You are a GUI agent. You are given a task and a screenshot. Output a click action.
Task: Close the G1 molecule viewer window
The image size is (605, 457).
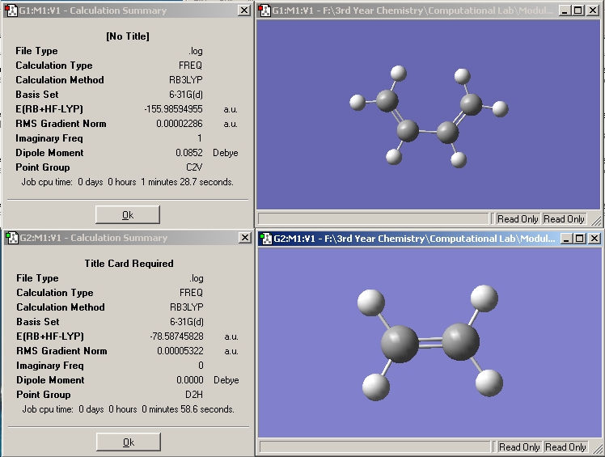tap(593, 11)
